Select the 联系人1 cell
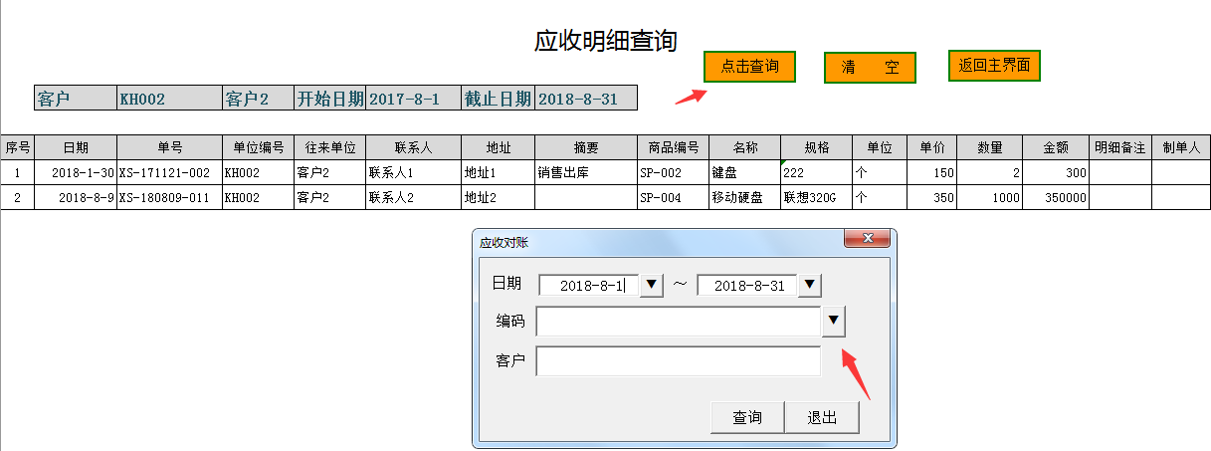 [x=413, y=172]
